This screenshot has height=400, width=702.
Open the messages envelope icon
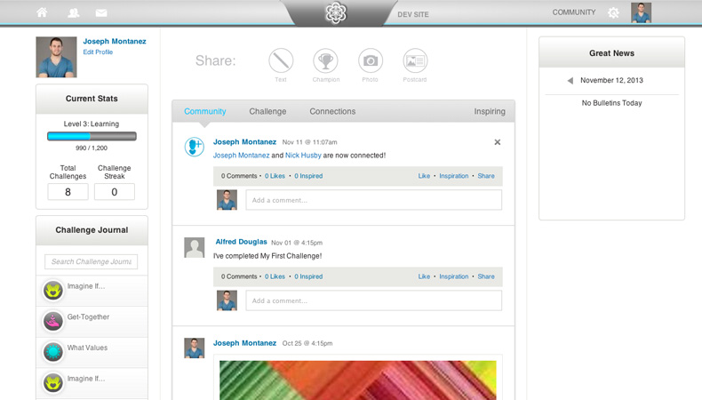point(101,13)
